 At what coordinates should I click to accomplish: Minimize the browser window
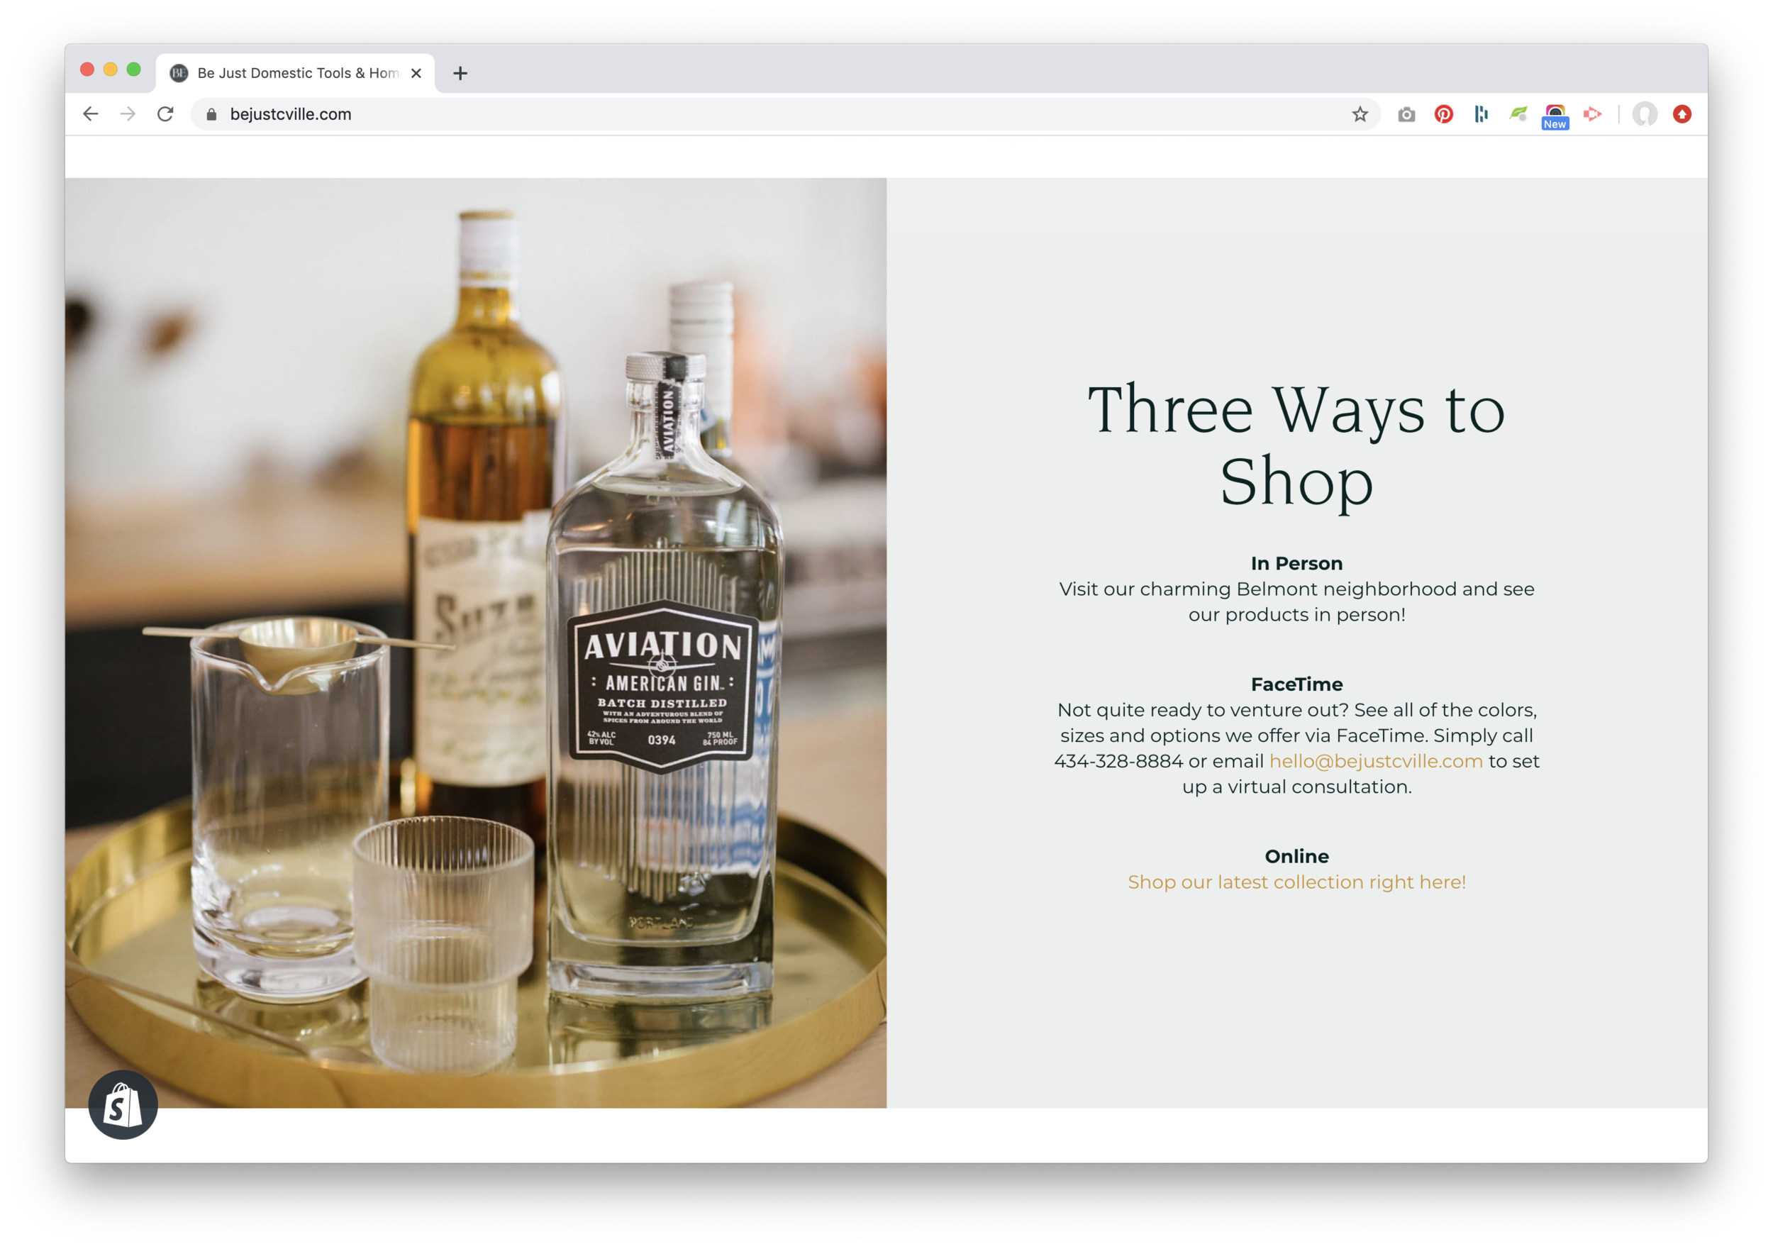click(x=111, y=70)
